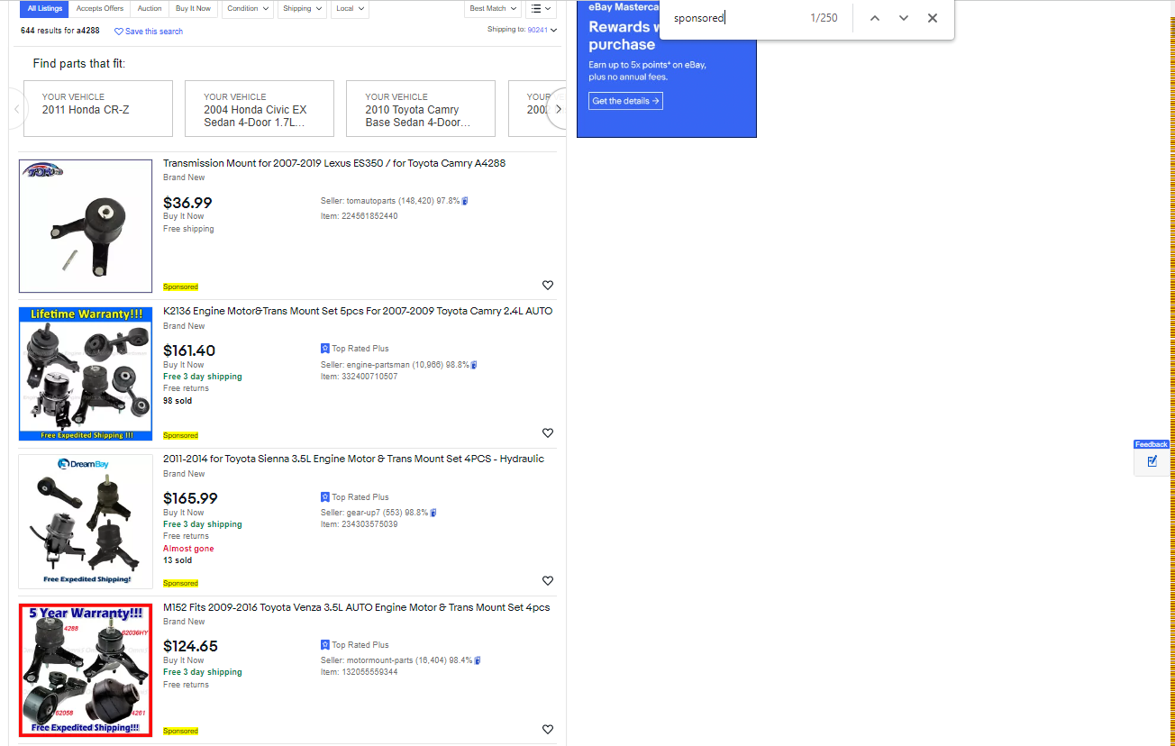This screenshot has height=746, width=1175.
Task: Click the find-in-page search field
Action: point(734,18)
